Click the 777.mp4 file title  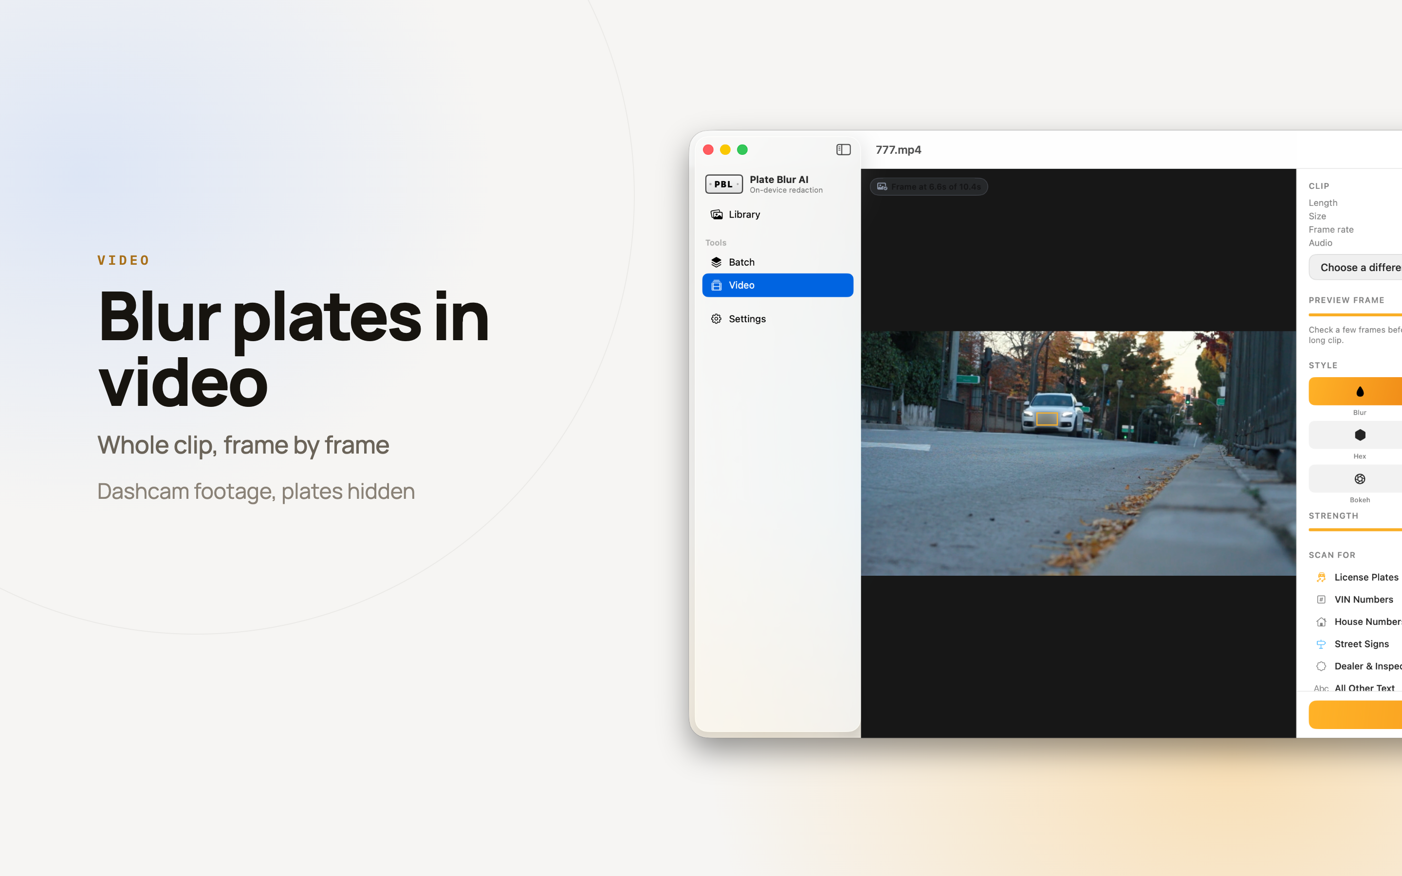898,149
